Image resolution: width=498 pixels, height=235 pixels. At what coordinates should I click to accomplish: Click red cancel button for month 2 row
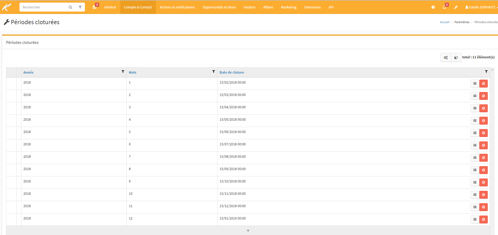tap(484, 96)
